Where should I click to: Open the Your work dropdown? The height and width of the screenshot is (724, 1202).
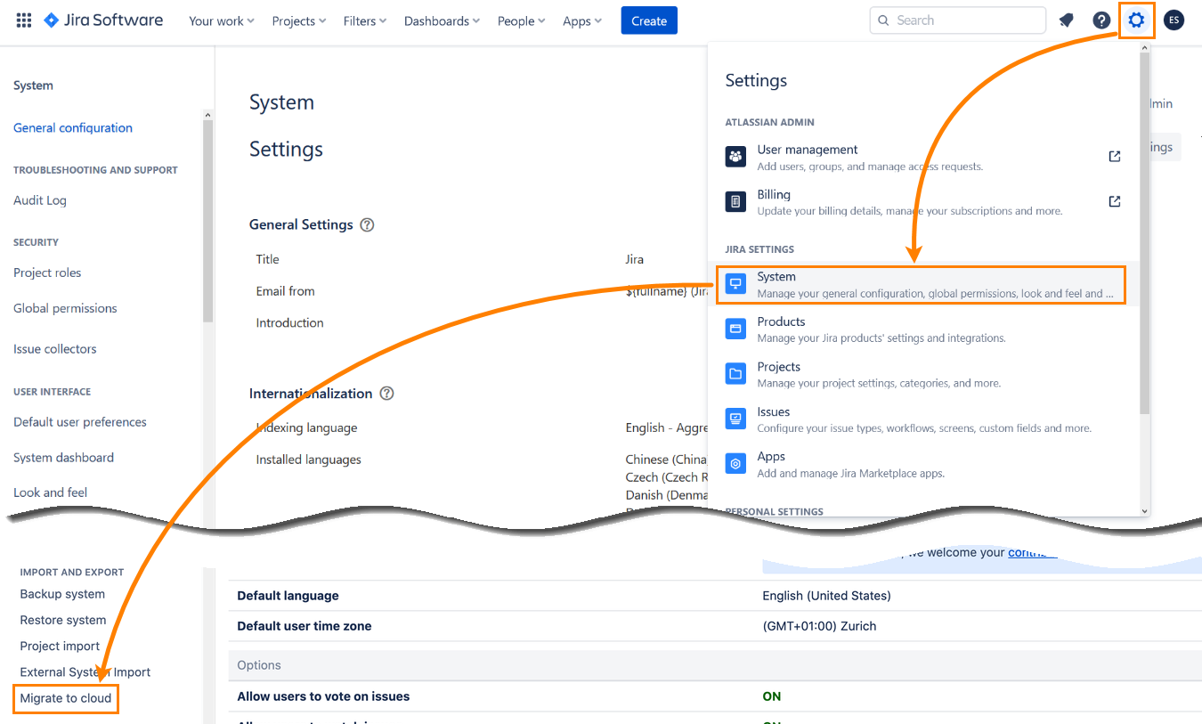(221, 20)
